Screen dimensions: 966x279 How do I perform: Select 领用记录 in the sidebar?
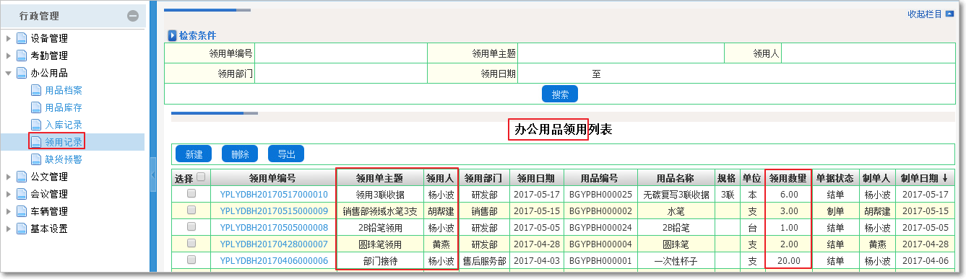click(x=64, y=142)
